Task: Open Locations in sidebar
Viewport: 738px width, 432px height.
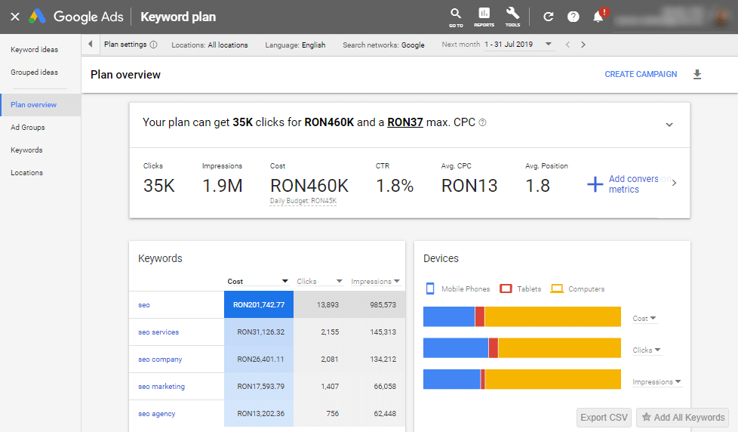Action: (27, 172)
